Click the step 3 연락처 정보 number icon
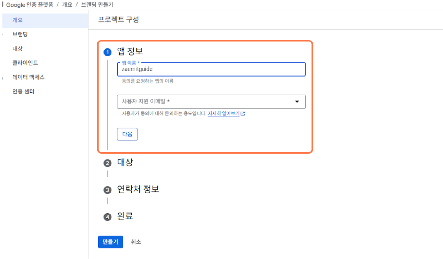The image size is (443, 259). coord(108,190)
